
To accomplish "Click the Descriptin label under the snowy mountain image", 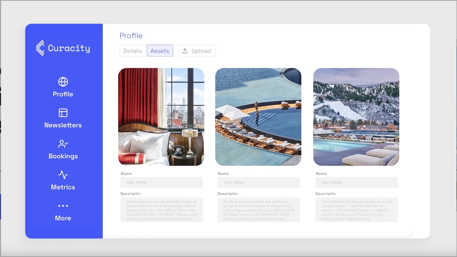I will (325, 194).
